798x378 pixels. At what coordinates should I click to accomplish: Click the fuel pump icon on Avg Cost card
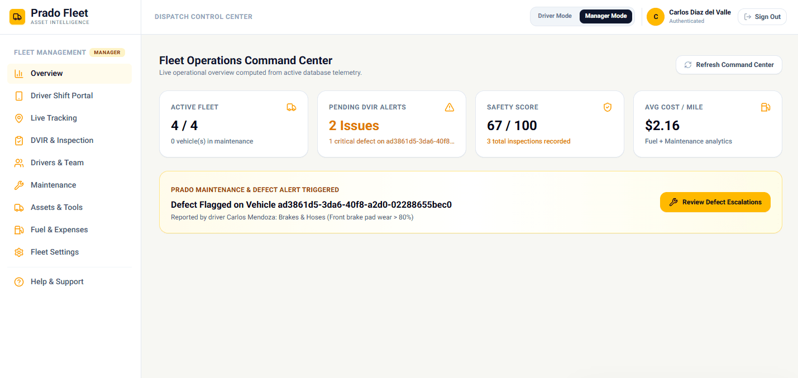[766, 107]
